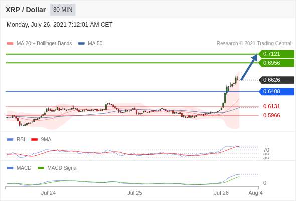
Task: Click the 0.6408 pivot price tag
Action: [276, 92]
